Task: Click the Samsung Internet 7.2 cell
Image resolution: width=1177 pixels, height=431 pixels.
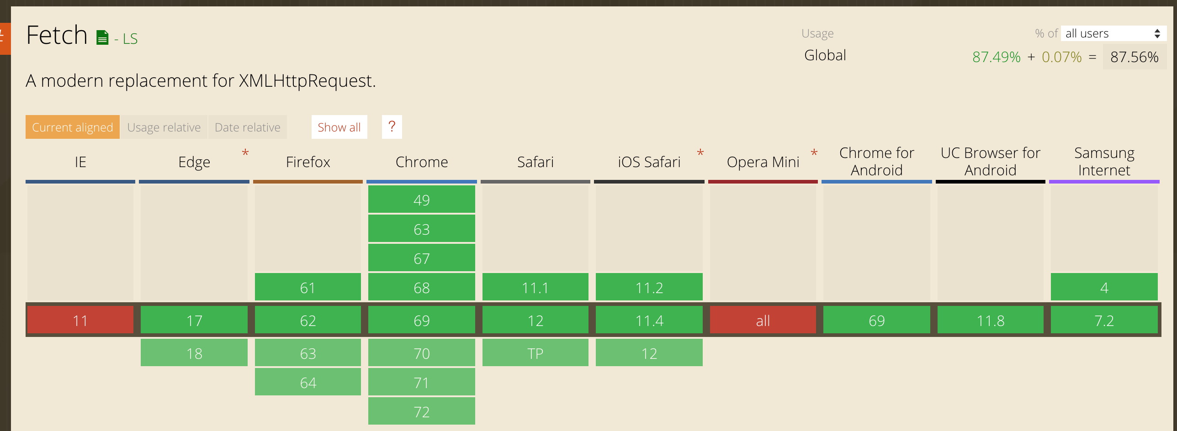Action: click(1104, 320)
